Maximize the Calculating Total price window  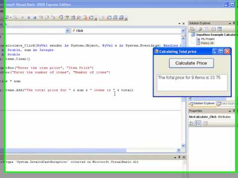(221, 51)
